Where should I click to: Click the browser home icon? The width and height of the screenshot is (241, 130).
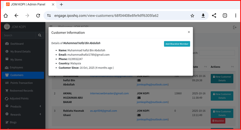point(5,16)
